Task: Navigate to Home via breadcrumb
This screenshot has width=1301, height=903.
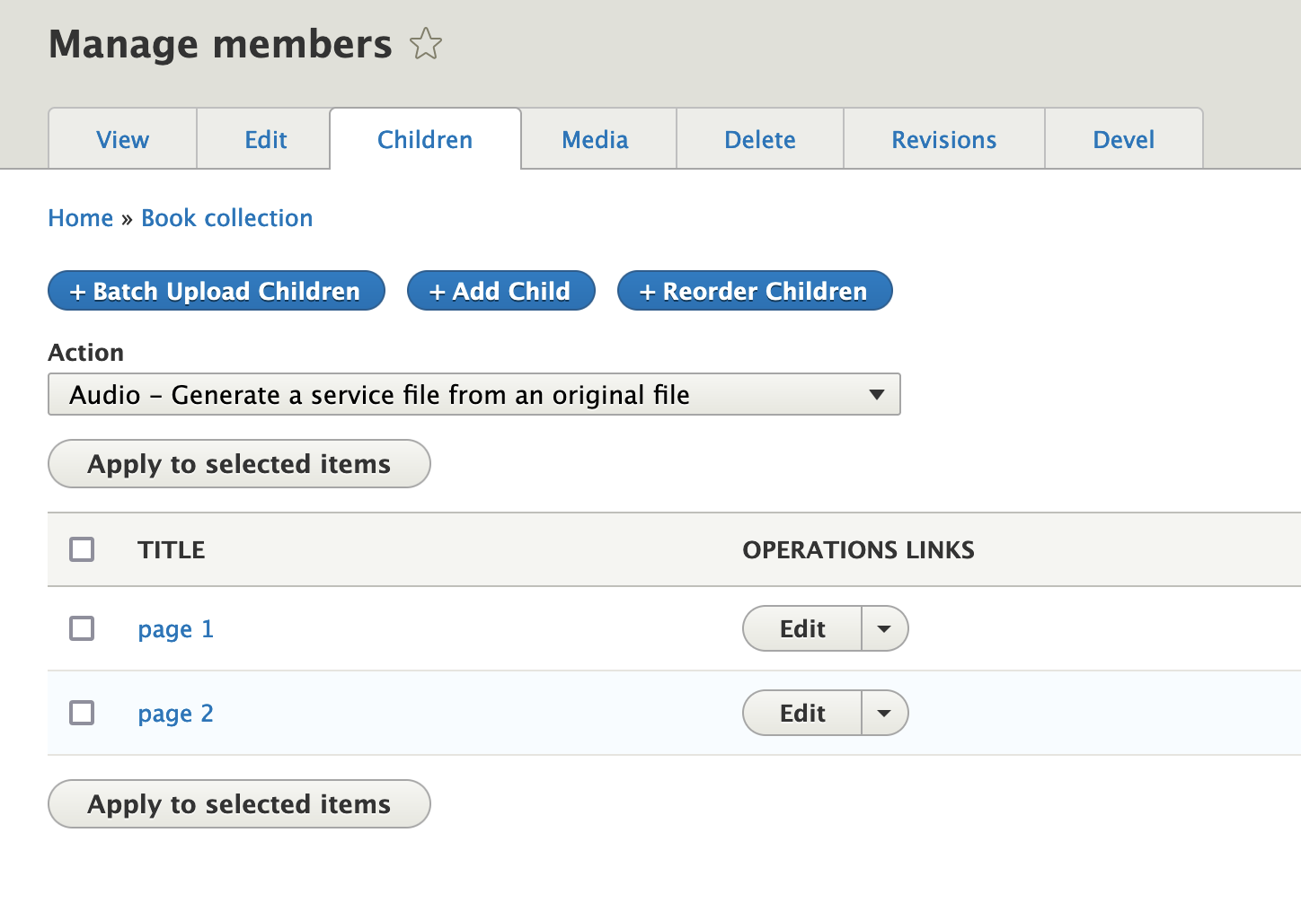Action: [80, 217]
